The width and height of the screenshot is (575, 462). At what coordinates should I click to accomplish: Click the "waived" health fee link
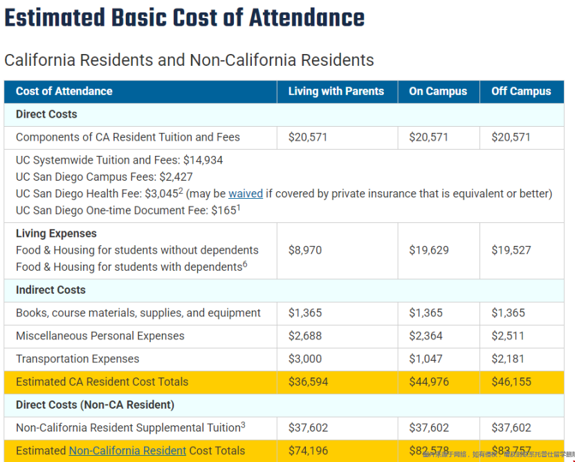point(244,193)
